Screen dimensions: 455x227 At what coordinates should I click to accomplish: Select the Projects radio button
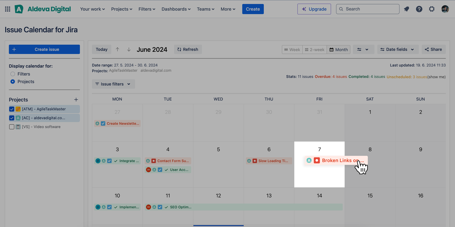(13, 81)
